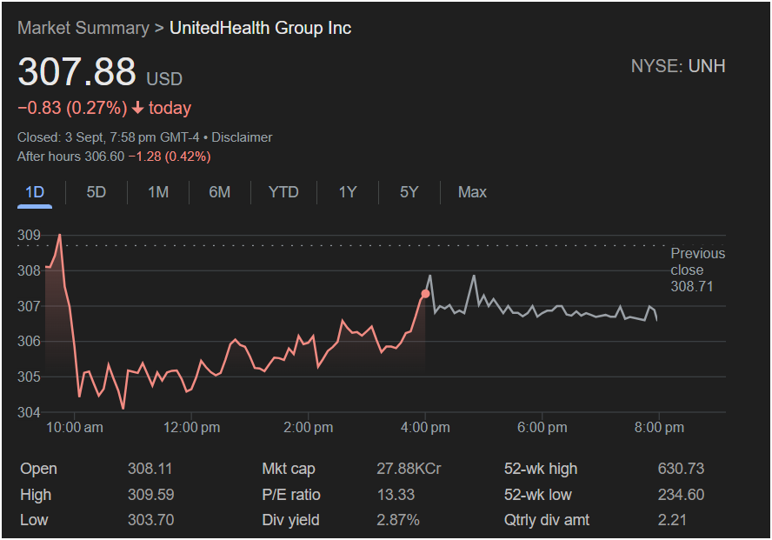Click the P/E ratio value 13.33
This screenshot has width=772, height=540.
click(x=396, y=494)
